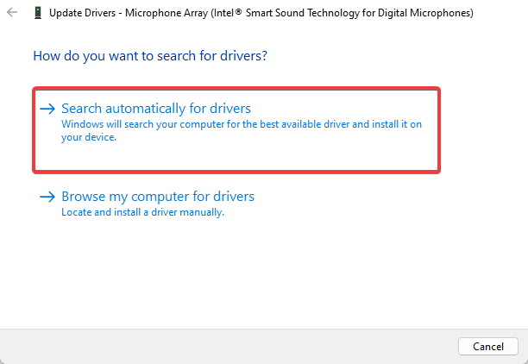Click the registered trademark symbol after Intel
Screen dimensions: 528x364
[x=238, y=12]
